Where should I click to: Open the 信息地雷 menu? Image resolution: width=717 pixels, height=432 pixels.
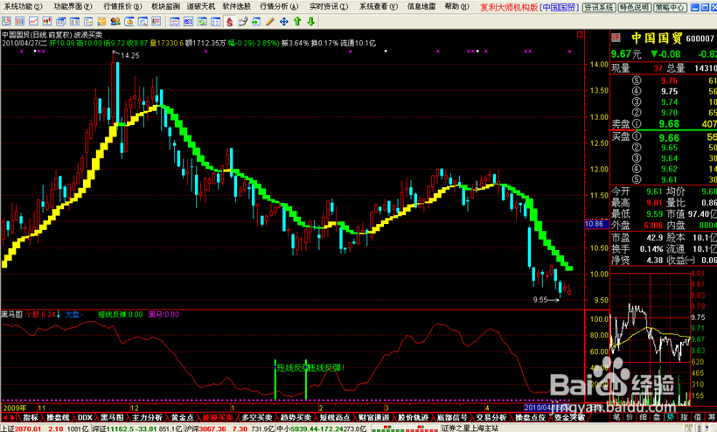click(x=421, y=6)
